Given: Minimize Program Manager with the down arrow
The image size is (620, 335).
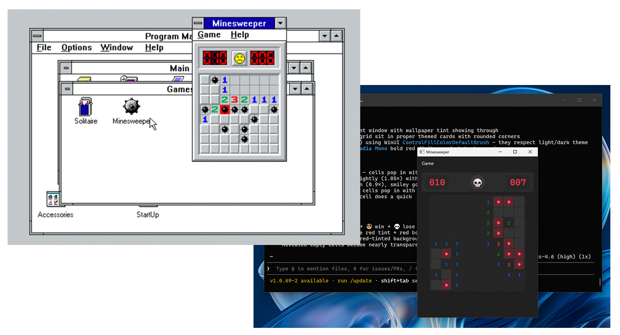Looking at the screenshot, I should click(x=325, y=36).
